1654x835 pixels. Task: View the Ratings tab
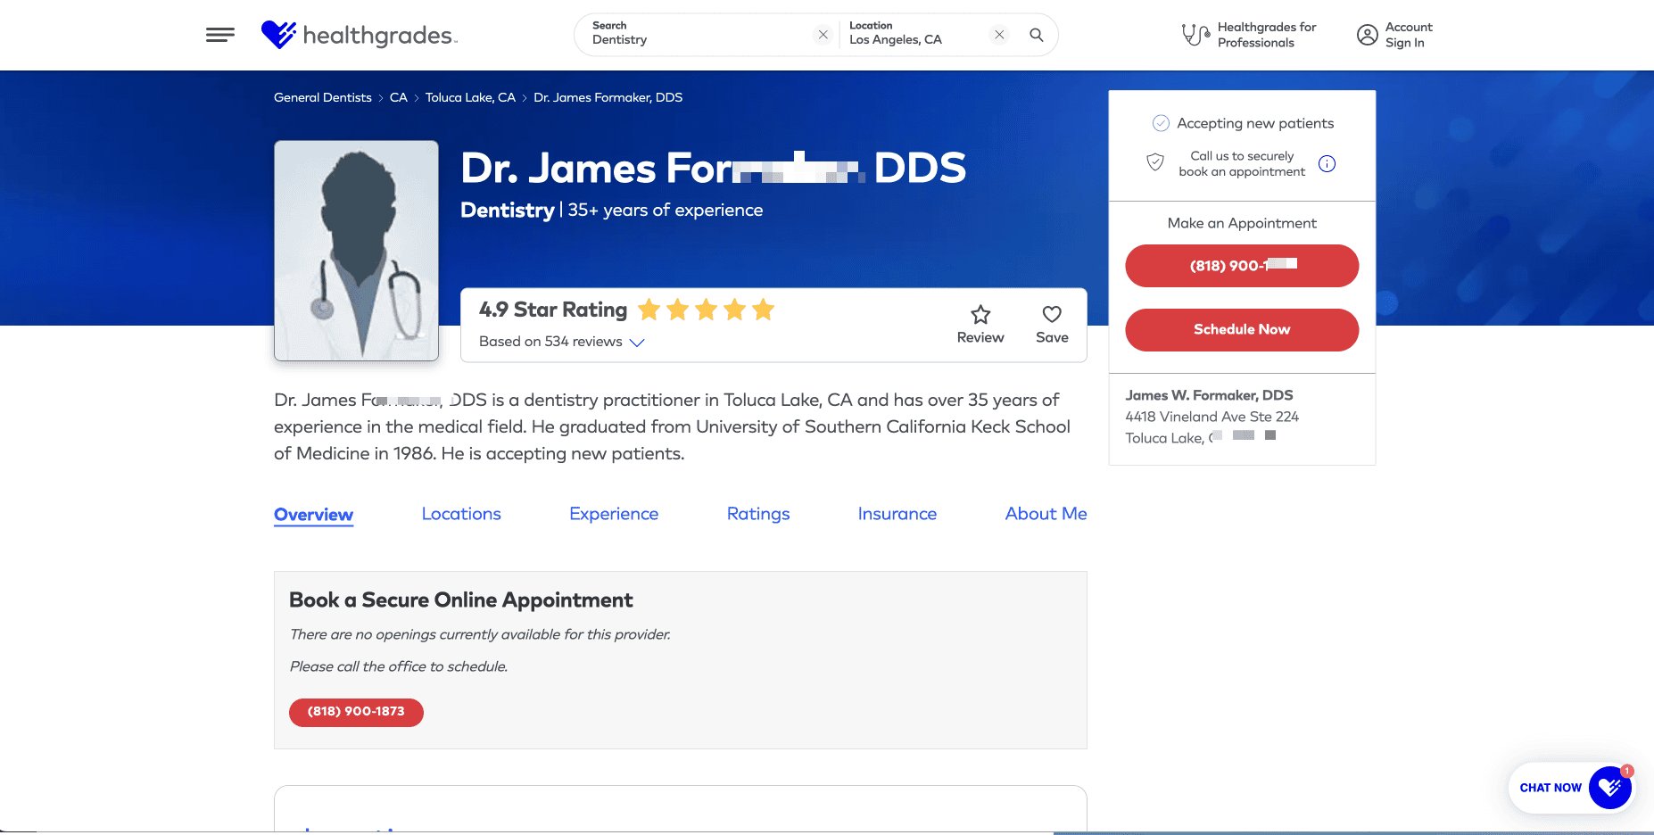[x=758, y=514]
